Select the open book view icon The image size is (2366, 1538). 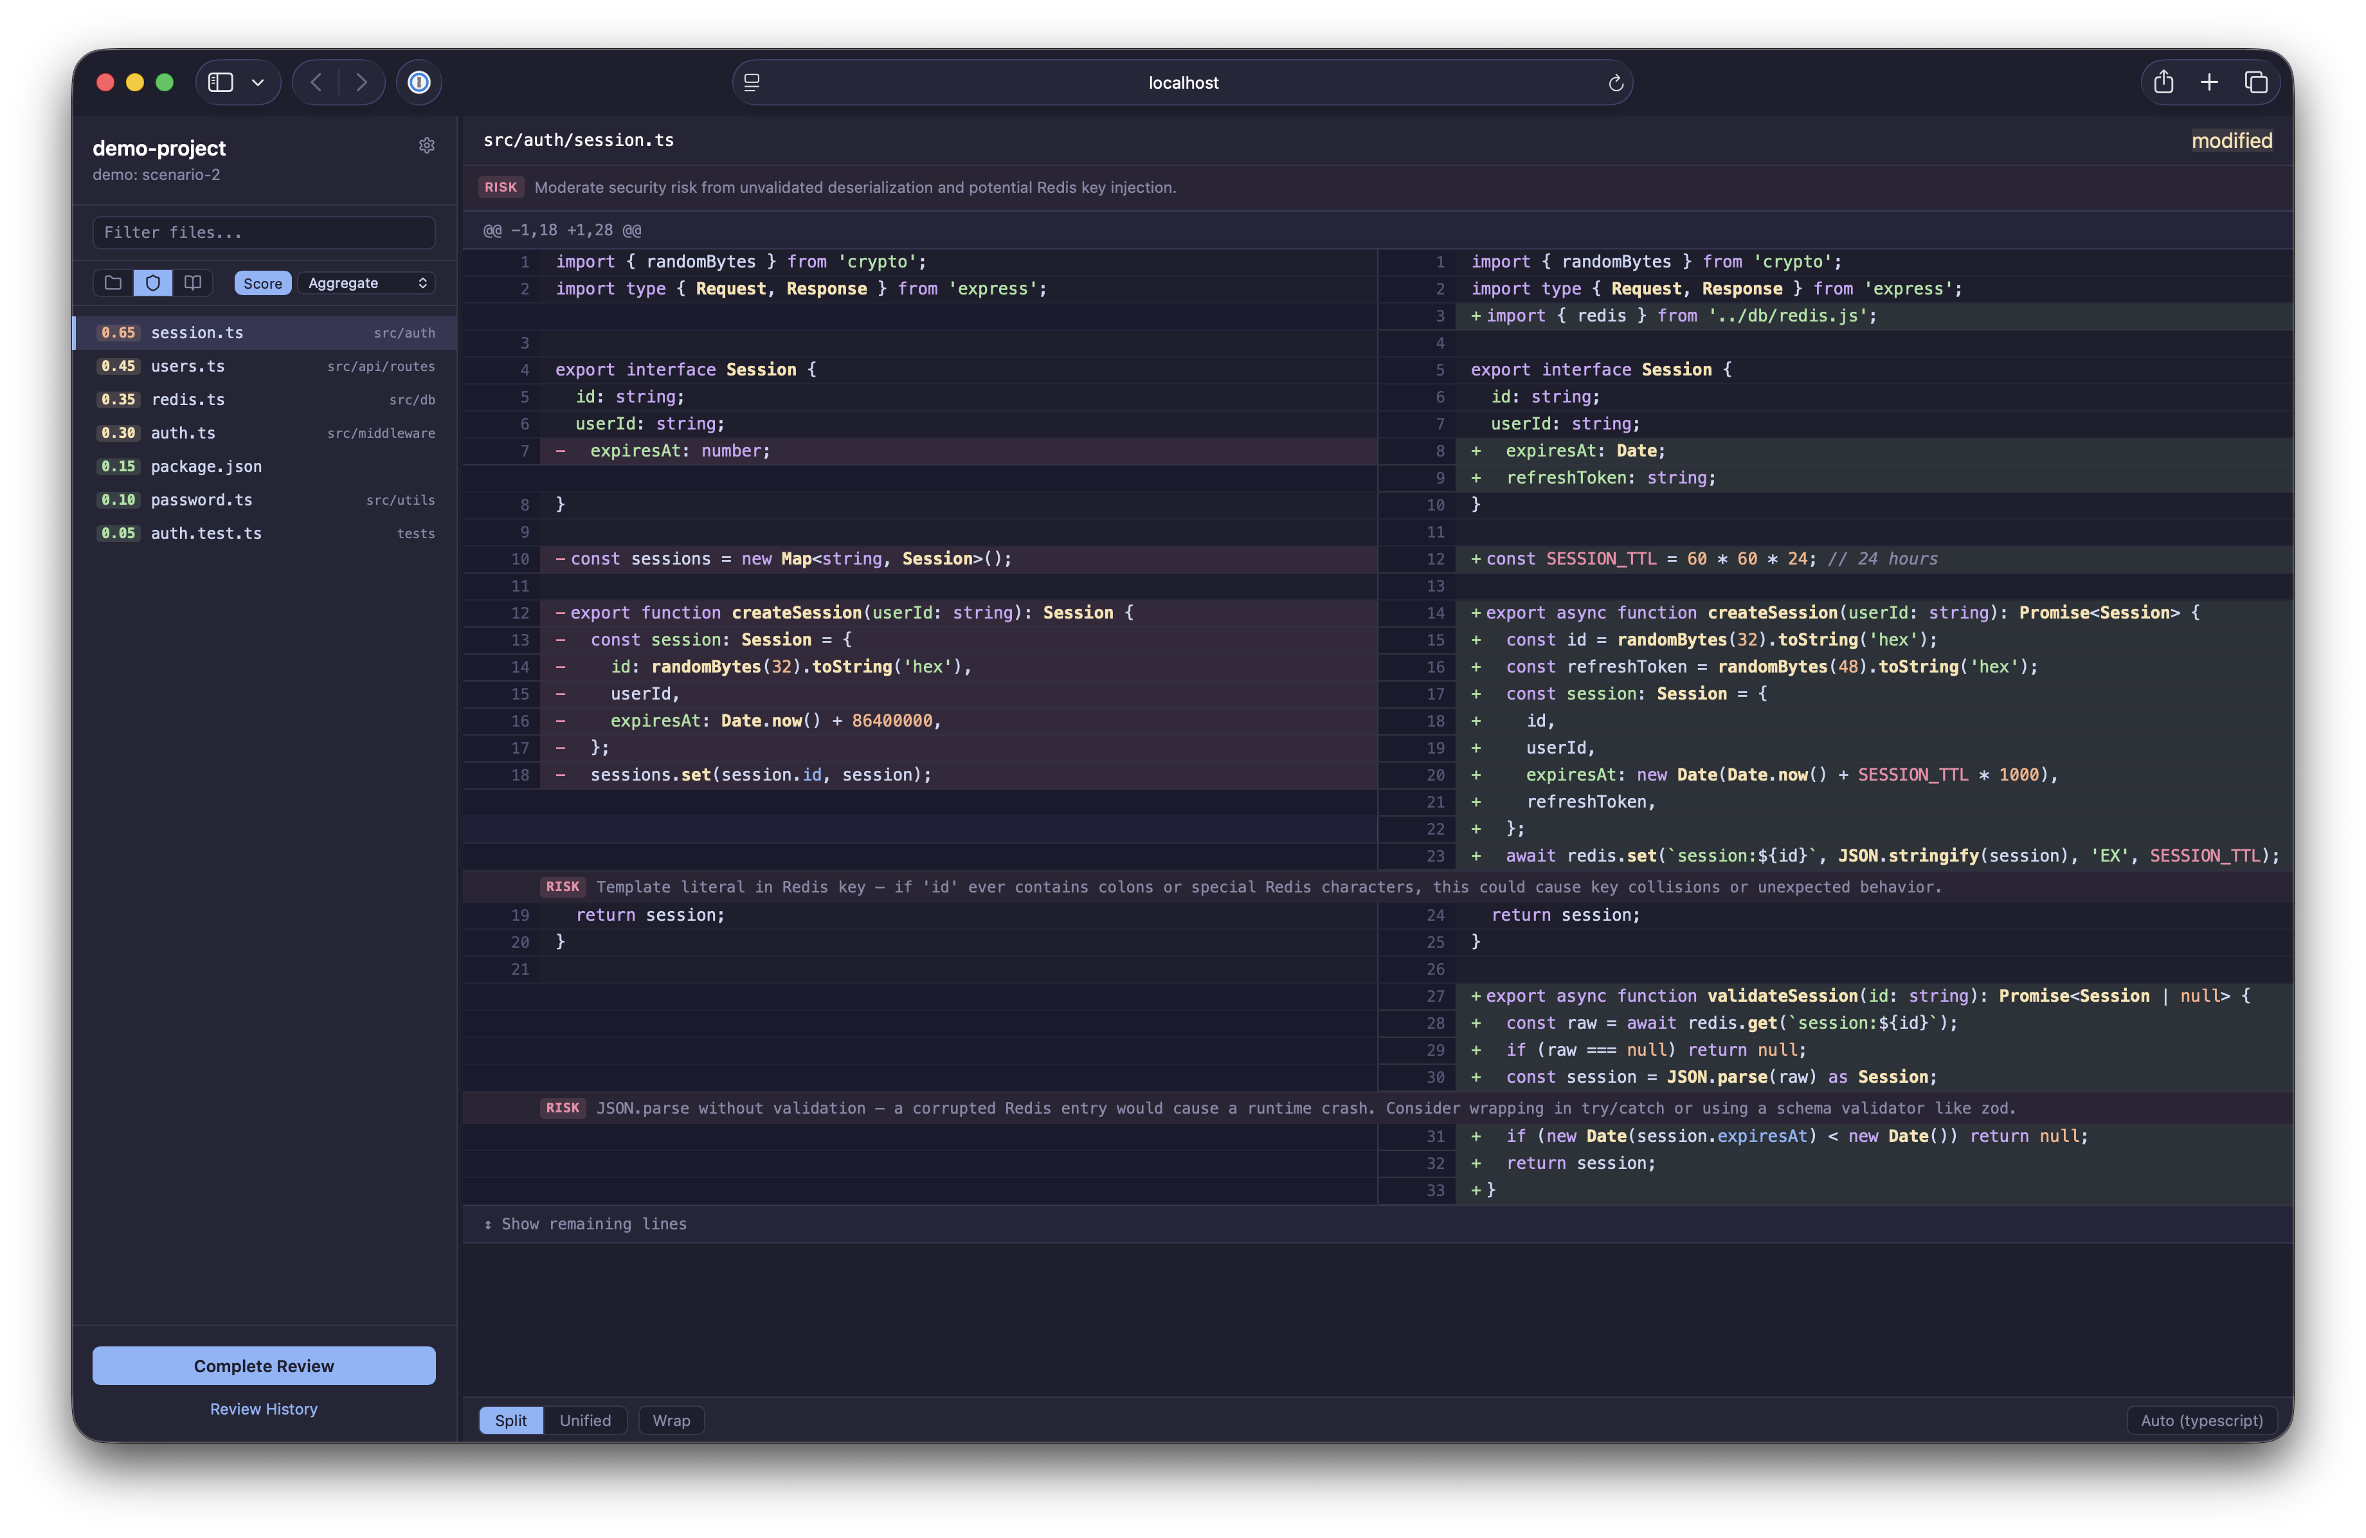(193, 284)
